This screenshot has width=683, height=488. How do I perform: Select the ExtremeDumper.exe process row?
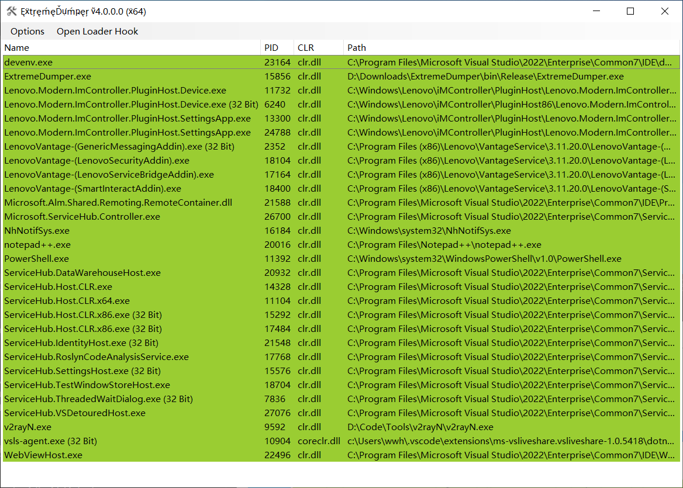point(341,76)
